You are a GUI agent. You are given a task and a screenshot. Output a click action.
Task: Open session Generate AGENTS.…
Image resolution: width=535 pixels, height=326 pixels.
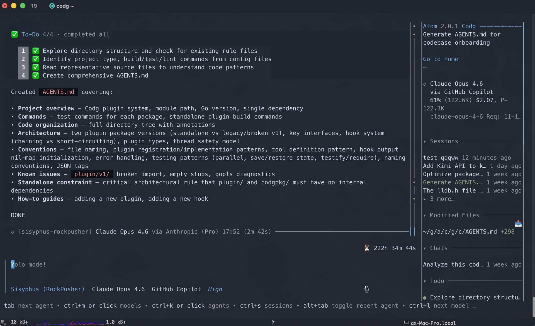click(x=472, y=182)
